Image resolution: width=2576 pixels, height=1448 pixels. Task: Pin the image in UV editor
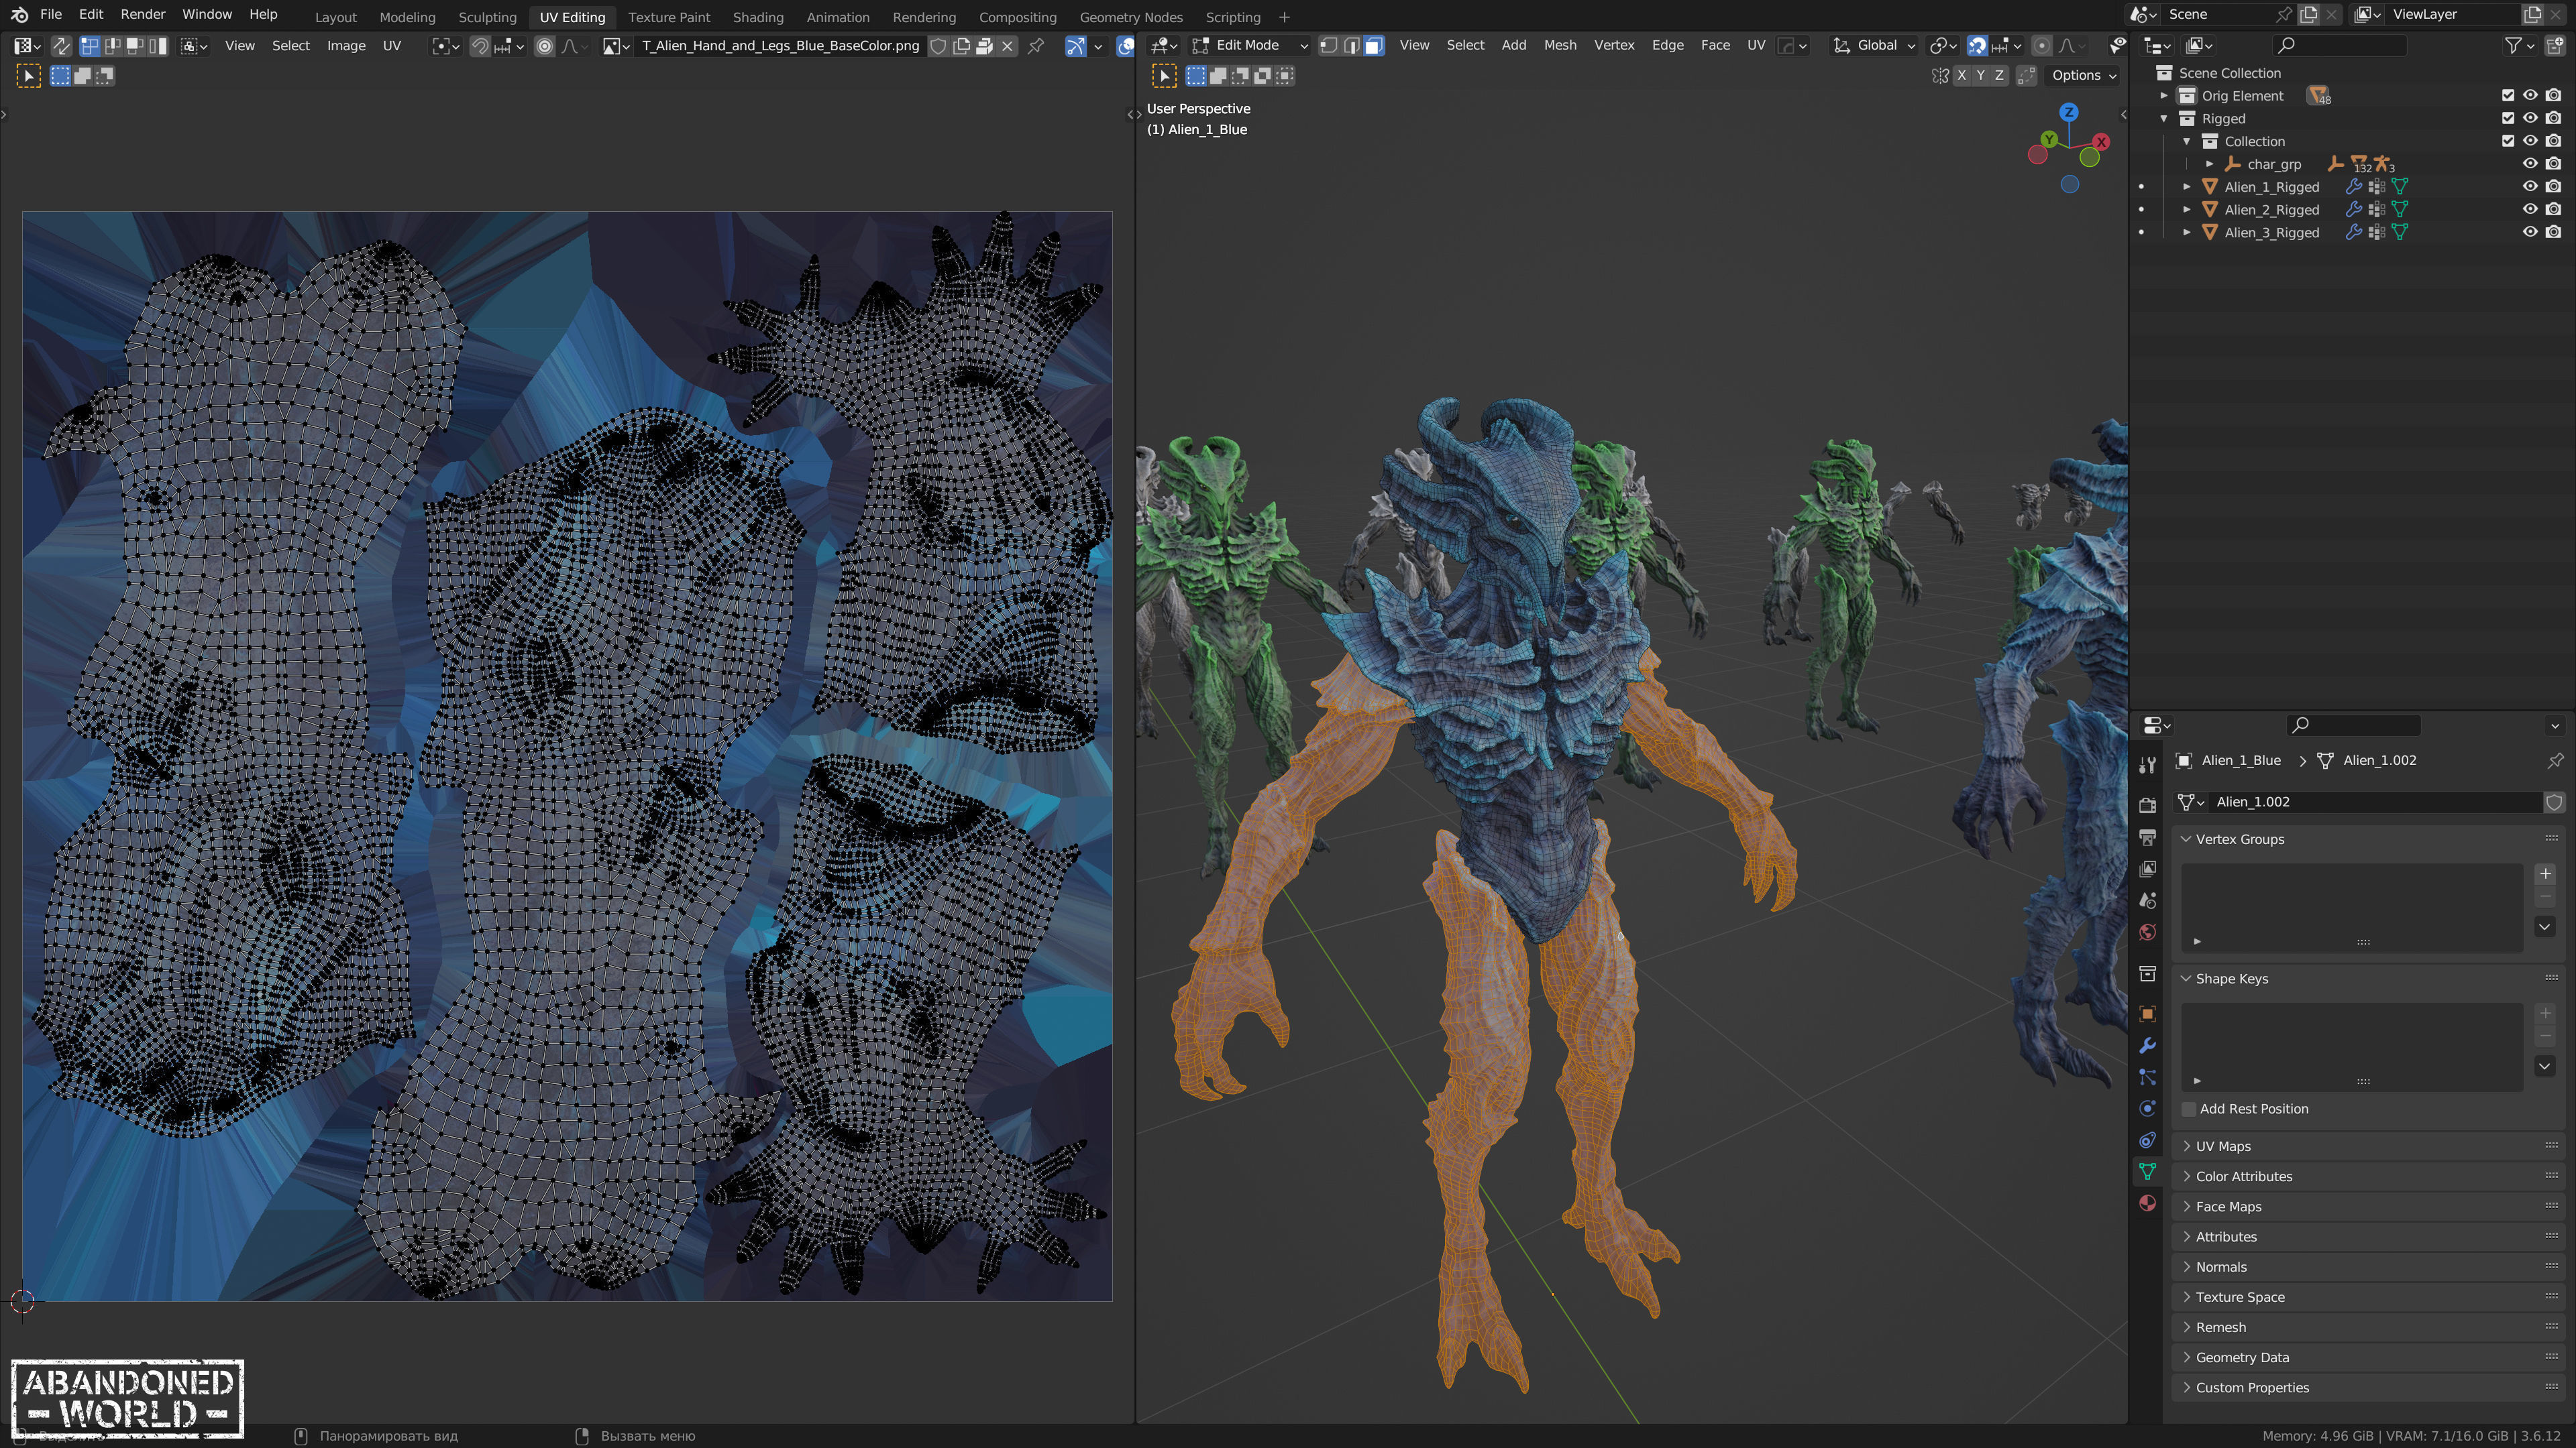pos(1036,46)
